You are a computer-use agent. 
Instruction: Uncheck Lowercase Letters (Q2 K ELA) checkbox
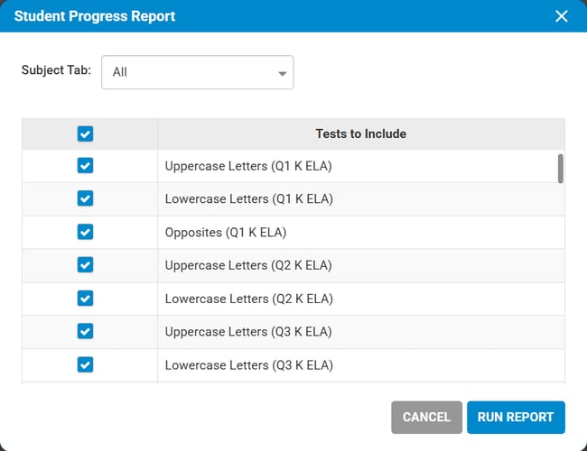point(85,299)
